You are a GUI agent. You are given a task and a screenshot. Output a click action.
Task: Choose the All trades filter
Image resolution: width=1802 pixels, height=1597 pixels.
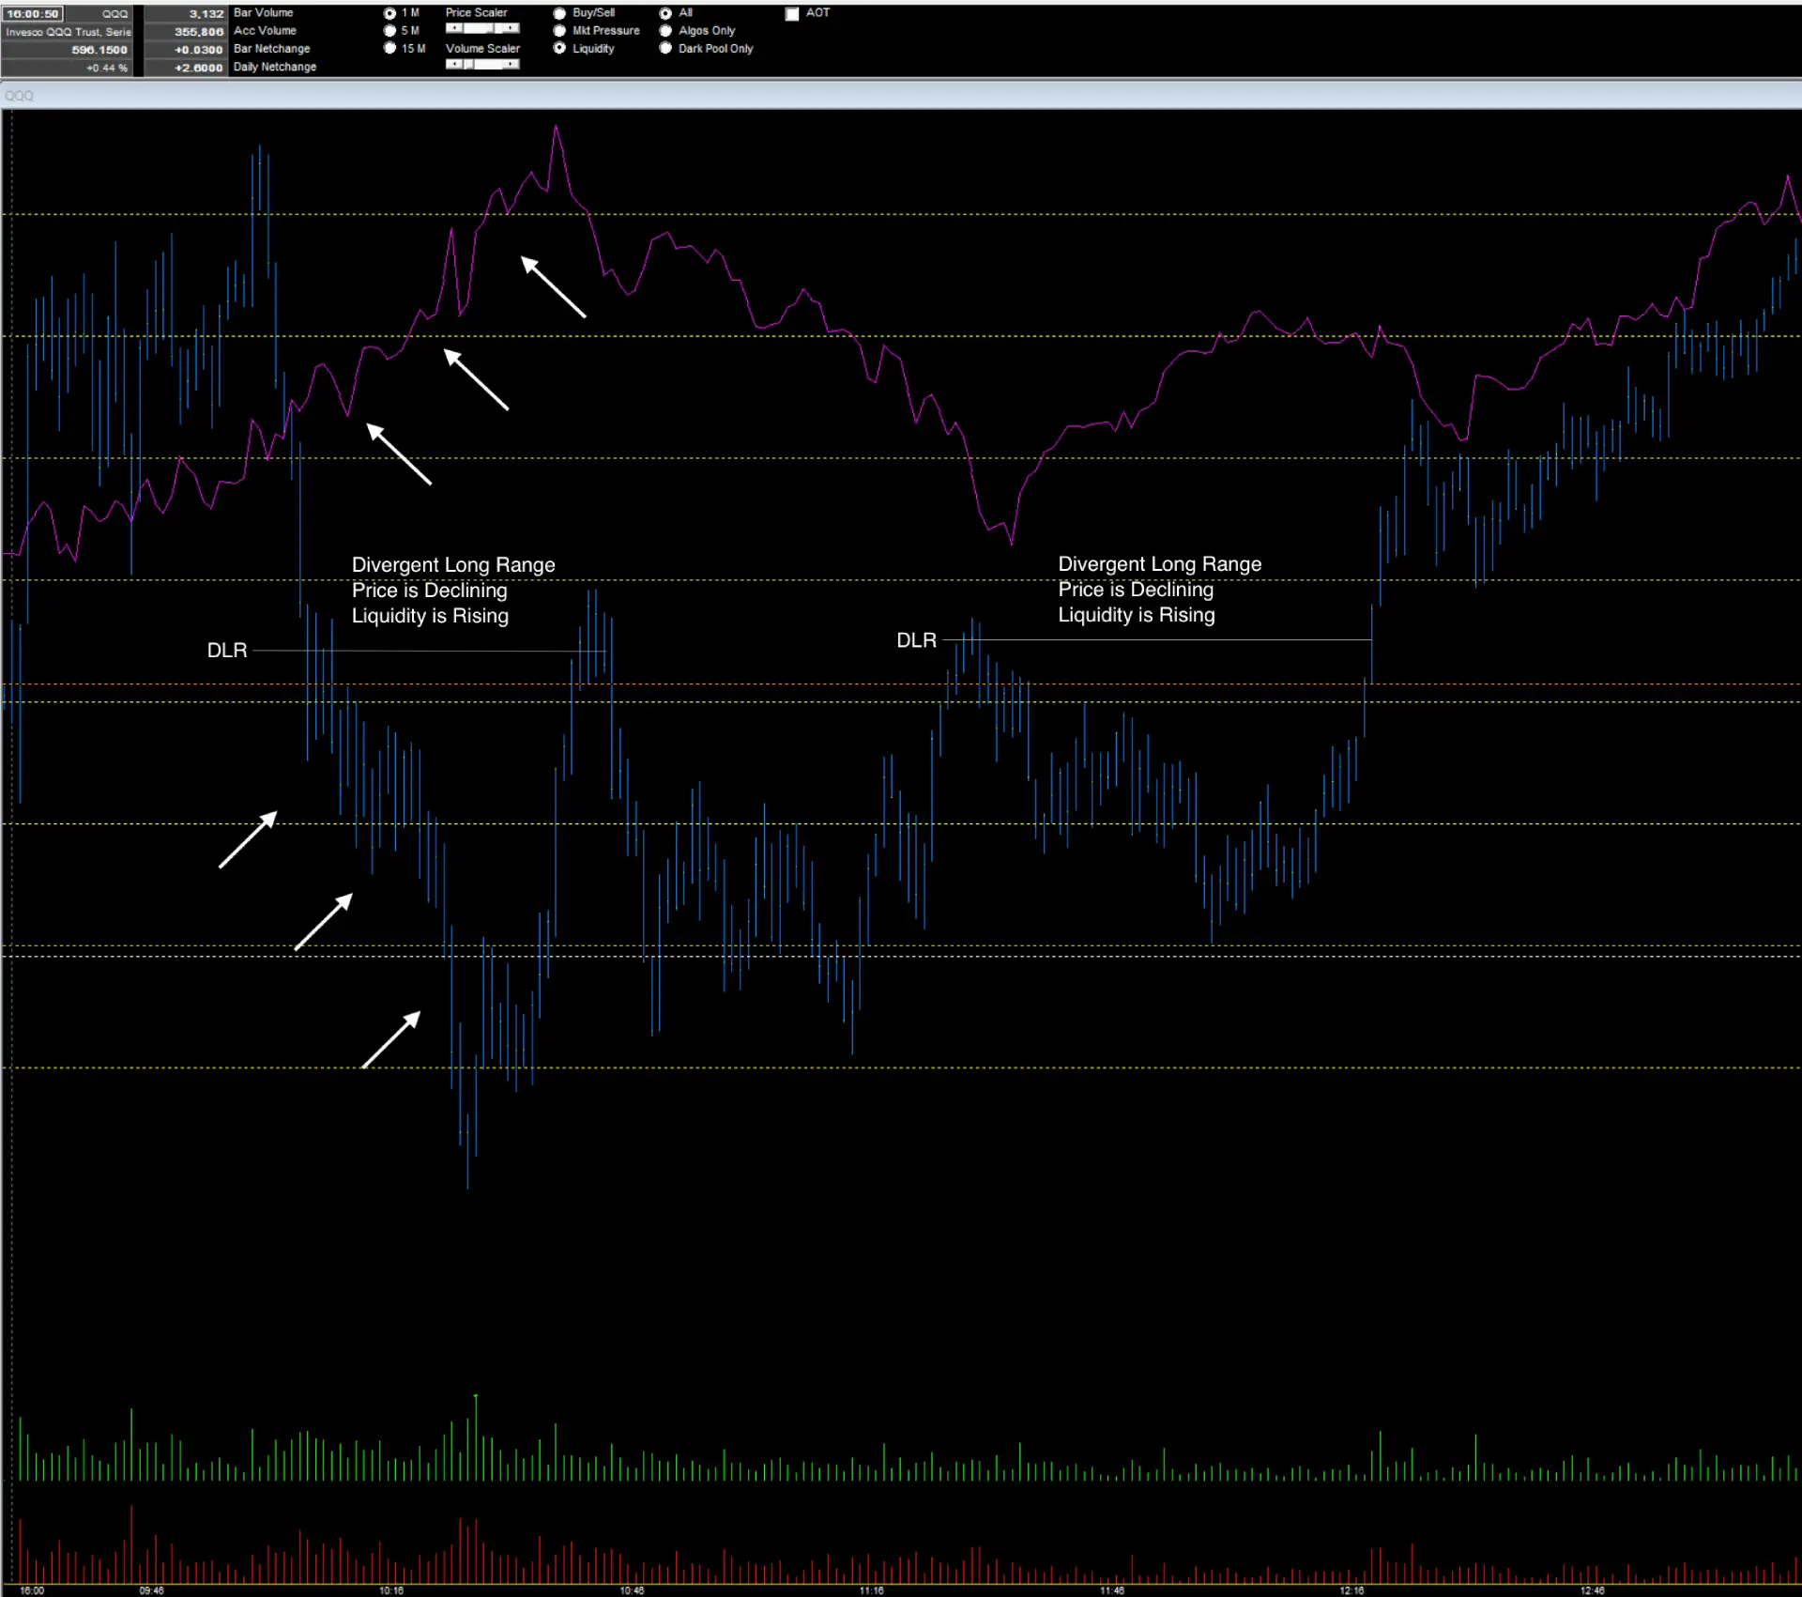(665, 13)
